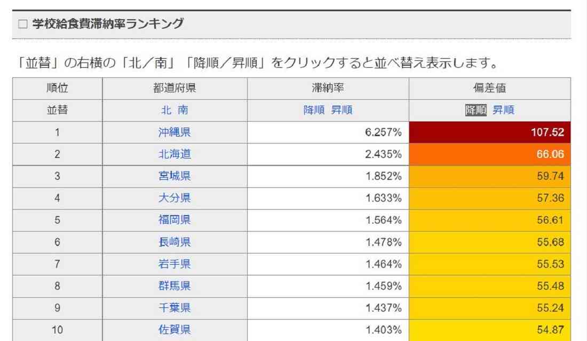Select 岩手県 in the ranking table
This screenshot has width=587, height=341.
click(174, 264)
